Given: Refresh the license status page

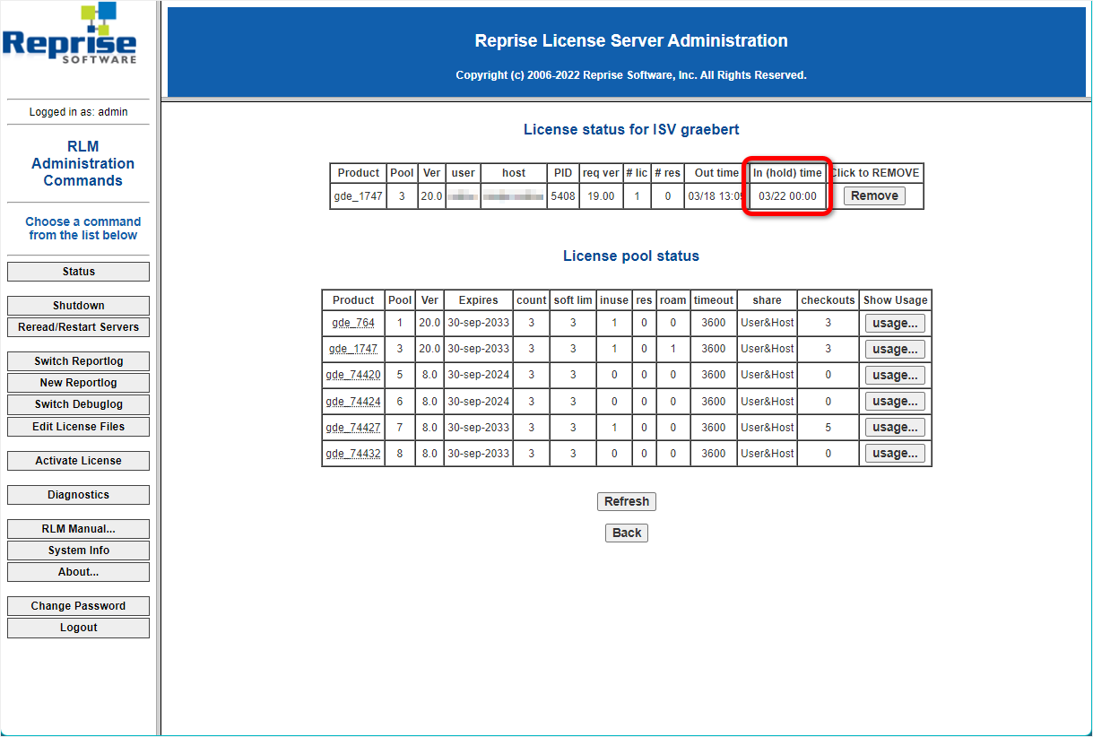Looking at the screenshot, I should (x=627, y=502).
